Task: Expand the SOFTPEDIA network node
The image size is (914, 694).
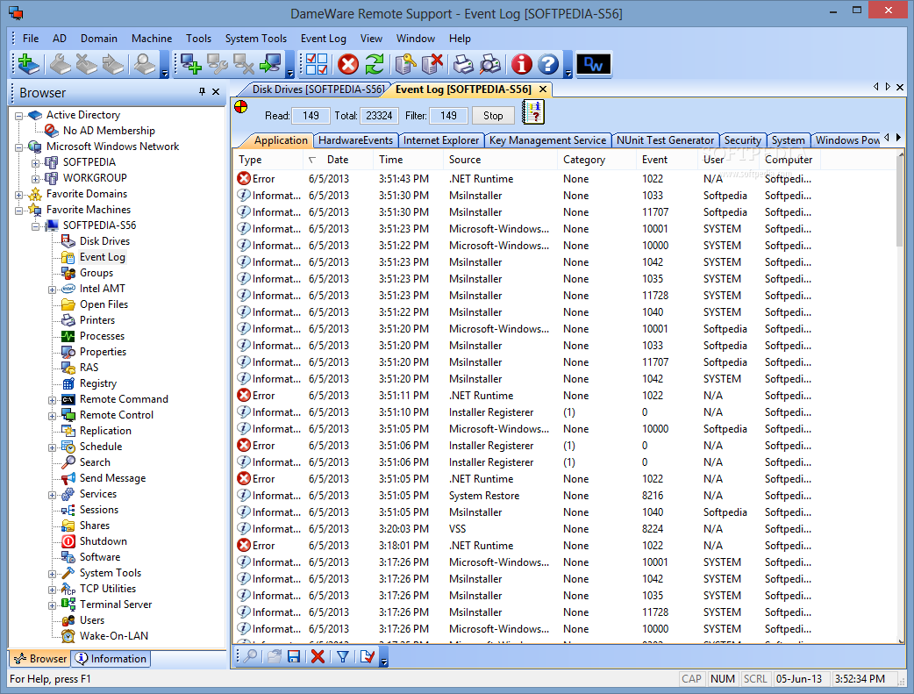Action: (x=36, y=162)
